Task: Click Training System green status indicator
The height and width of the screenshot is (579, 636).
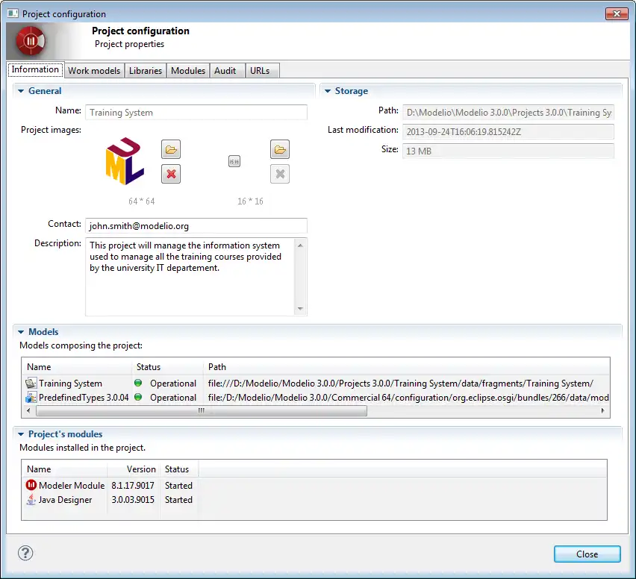Action: (138, 383)
